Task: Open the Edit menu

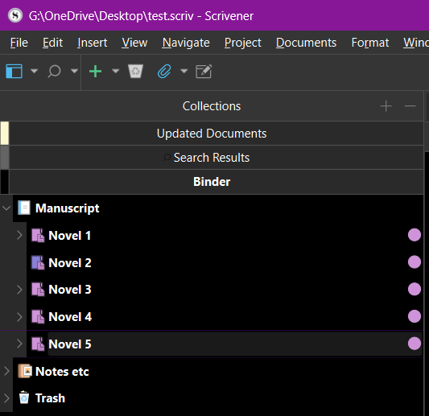Action: point(52,43)
